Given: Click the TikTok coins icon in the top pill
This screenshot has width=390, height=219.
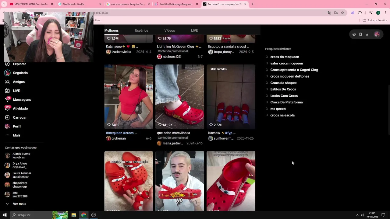Looking at the screenshot, I should [x=354, y=34].
